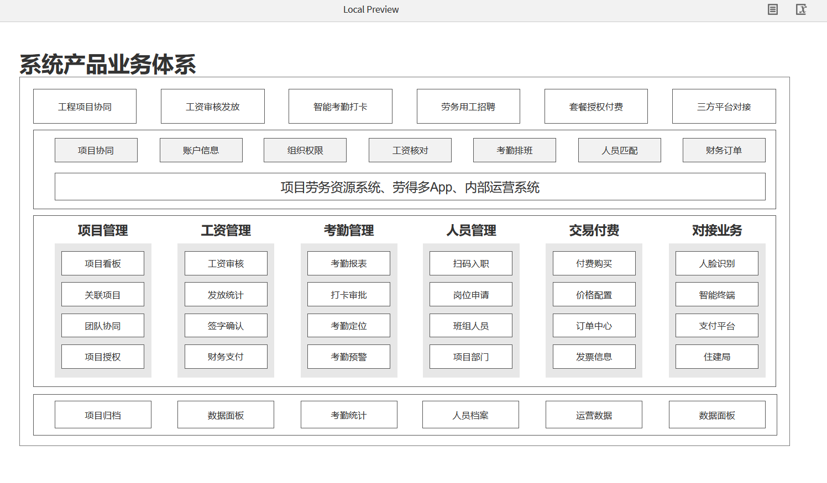Click the 住建局 item
The height and width of the screenshot is (483, 827).
click(x=717, y=357)
